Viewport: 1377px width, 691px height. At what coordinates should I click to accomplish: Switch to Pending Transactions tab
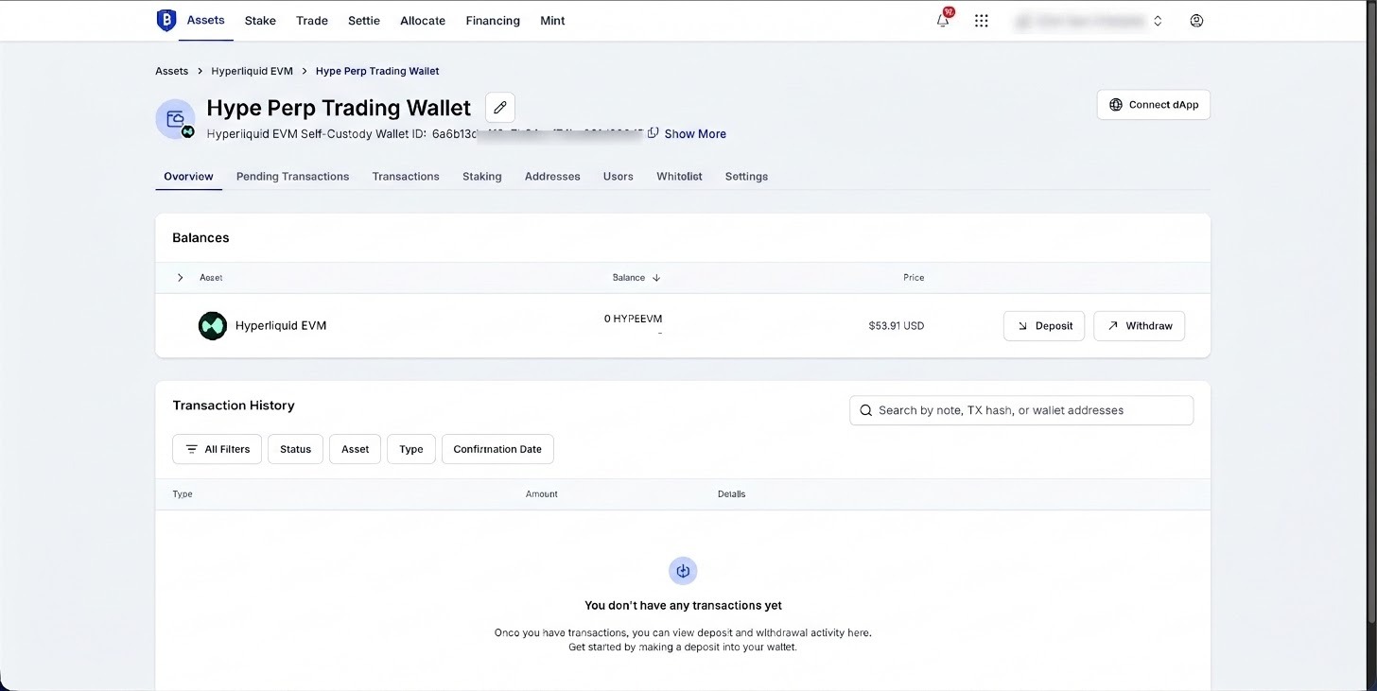[x=292, y=177]
